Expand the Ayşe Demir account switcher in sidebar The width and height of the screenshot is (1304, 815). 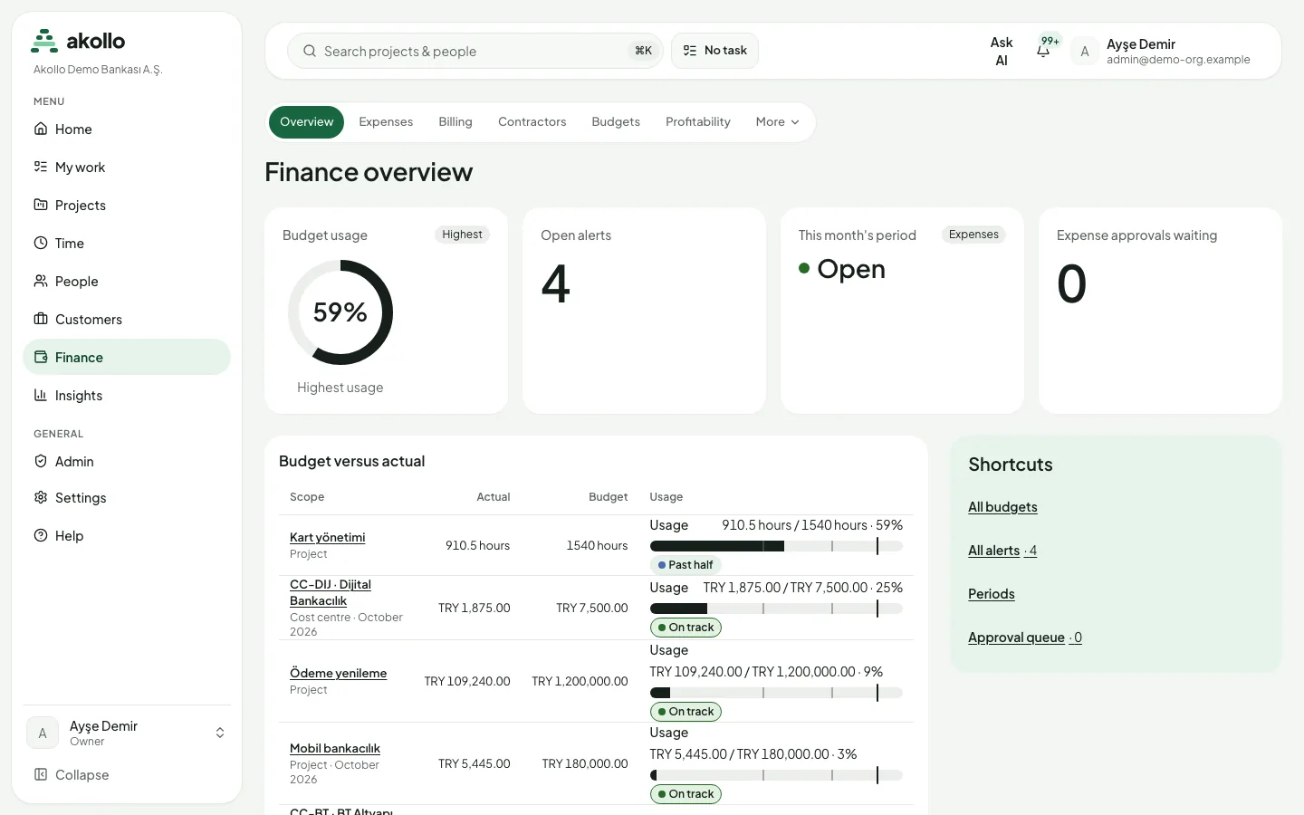[127, 733]
